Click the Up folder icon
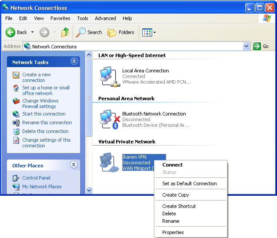The width and height of the screenshot is (277, 238). pyautogui.click(x=65, y=32)
